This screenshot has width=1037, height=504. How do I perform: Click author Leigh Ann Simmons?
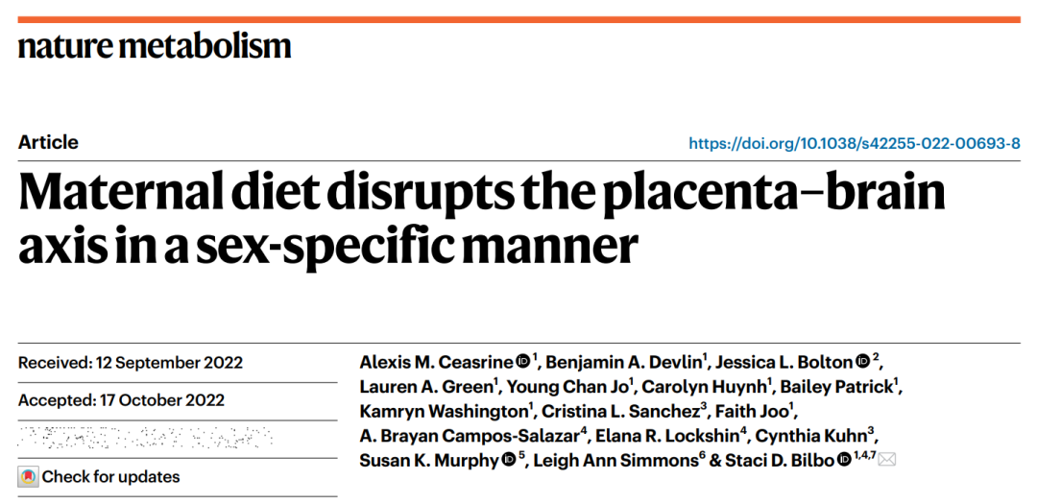point(611,461)
